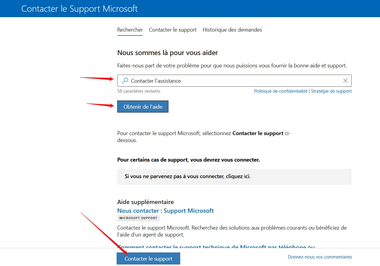
Task: Click the bottom Contacter le support button
Action: (x=148, y=258)
